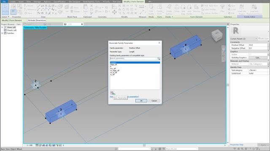Click the Temporary Hide/Isolate label
Screen dimensions: 270x151
(35, 28)
